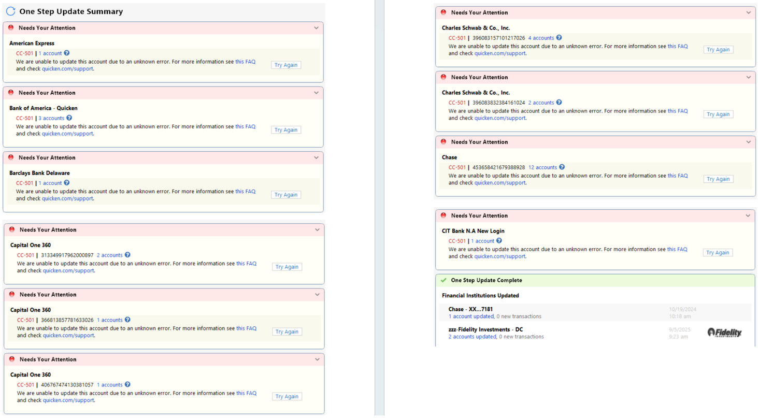Try Again for Chase 453658421679388928

pos(718,179)
